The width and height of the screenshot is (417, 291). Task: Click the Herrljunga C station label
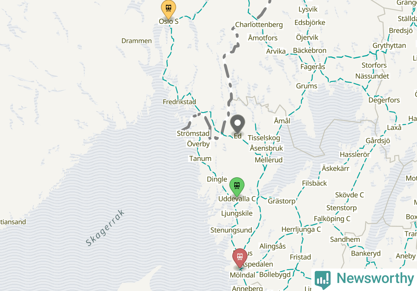(x=301, y=229)
